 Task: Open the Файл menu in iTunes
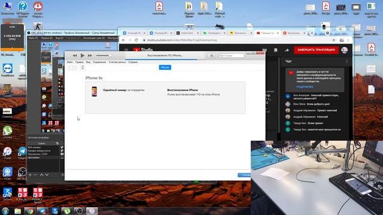pyautogui.click(x=70, y=62)
